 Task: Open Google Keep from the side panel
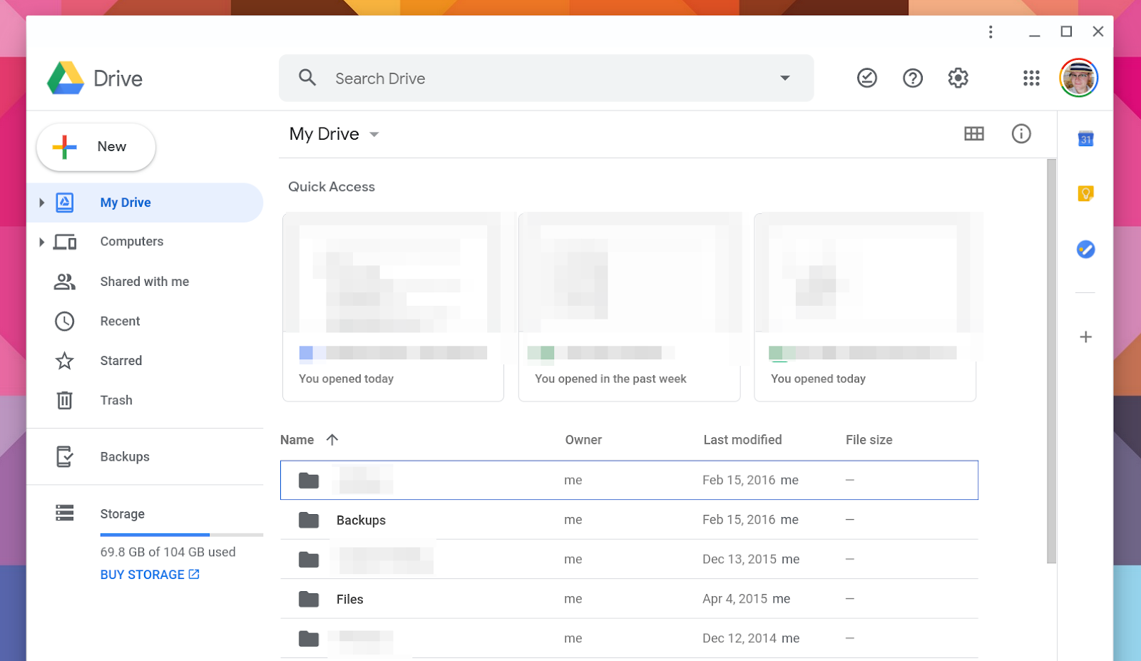point(1085,193)
